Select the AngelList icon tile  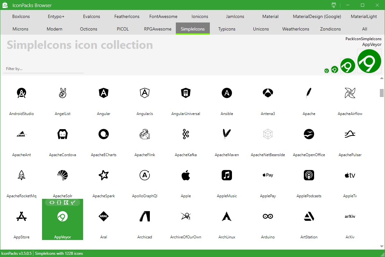point(63,96)
